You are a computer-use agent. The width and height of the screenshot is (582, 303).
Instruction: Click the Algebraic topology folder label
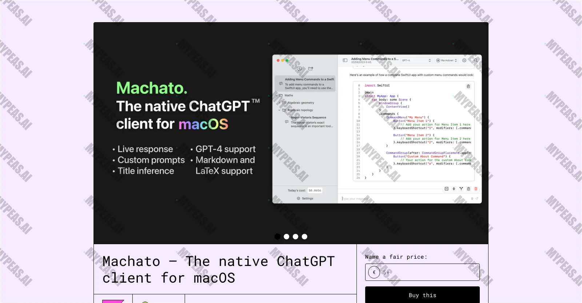(x=300, y=110)
